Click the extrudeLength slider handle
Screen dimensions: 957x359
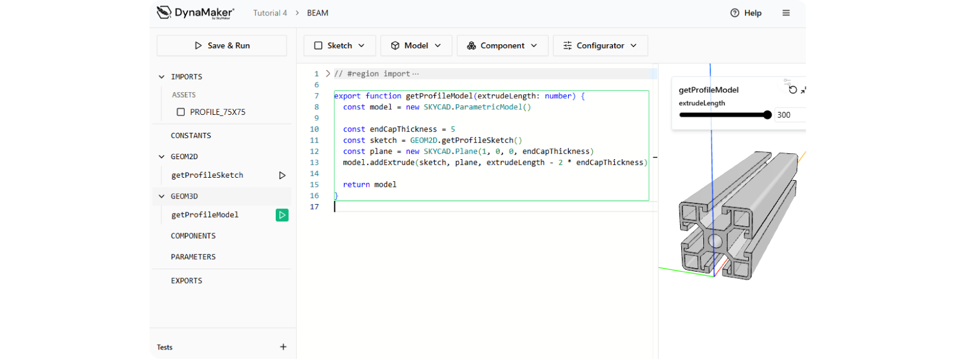tap(767, 115)
